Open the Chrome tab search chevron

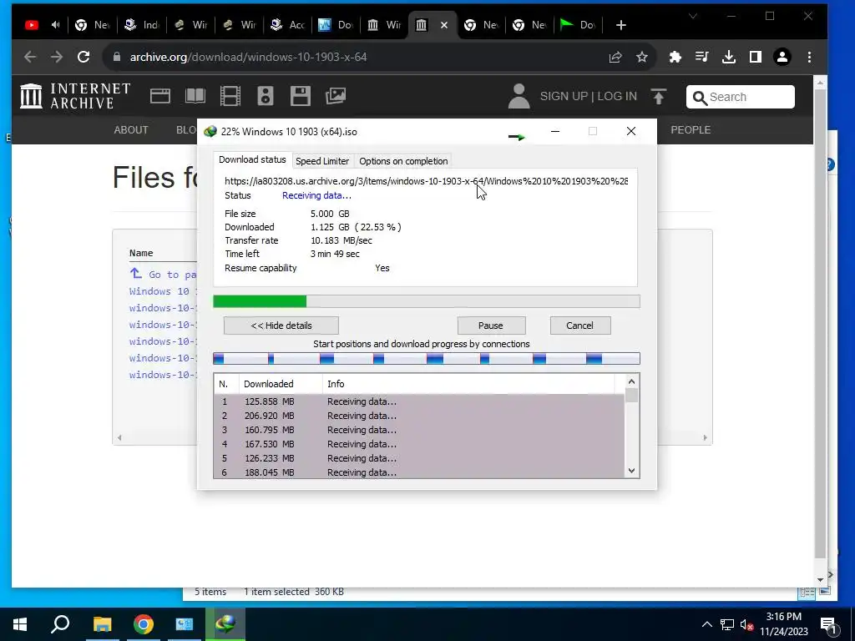pos(693,16)
